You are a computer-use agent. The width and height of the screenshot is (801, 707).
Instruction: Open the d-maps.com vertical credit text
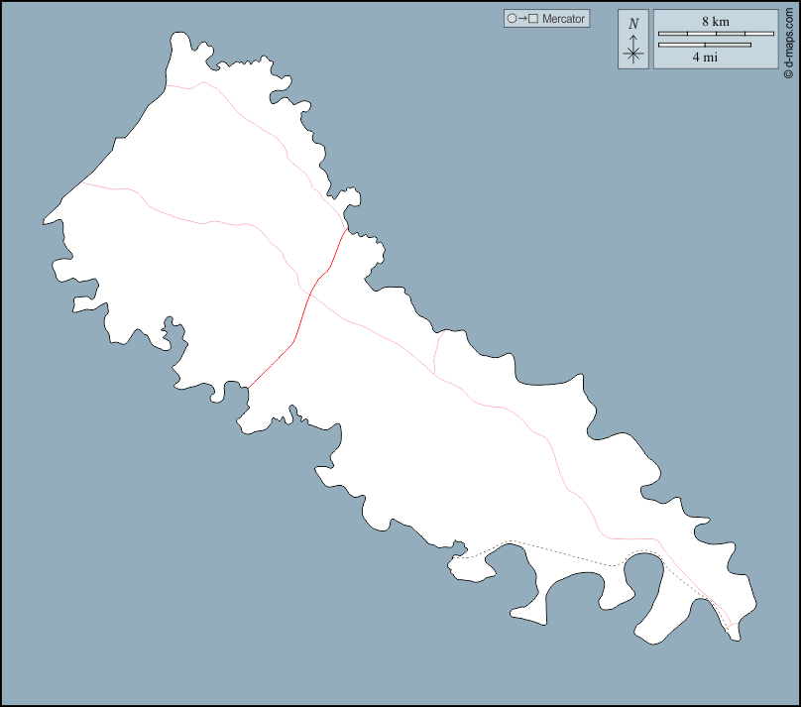click(788, 38)
